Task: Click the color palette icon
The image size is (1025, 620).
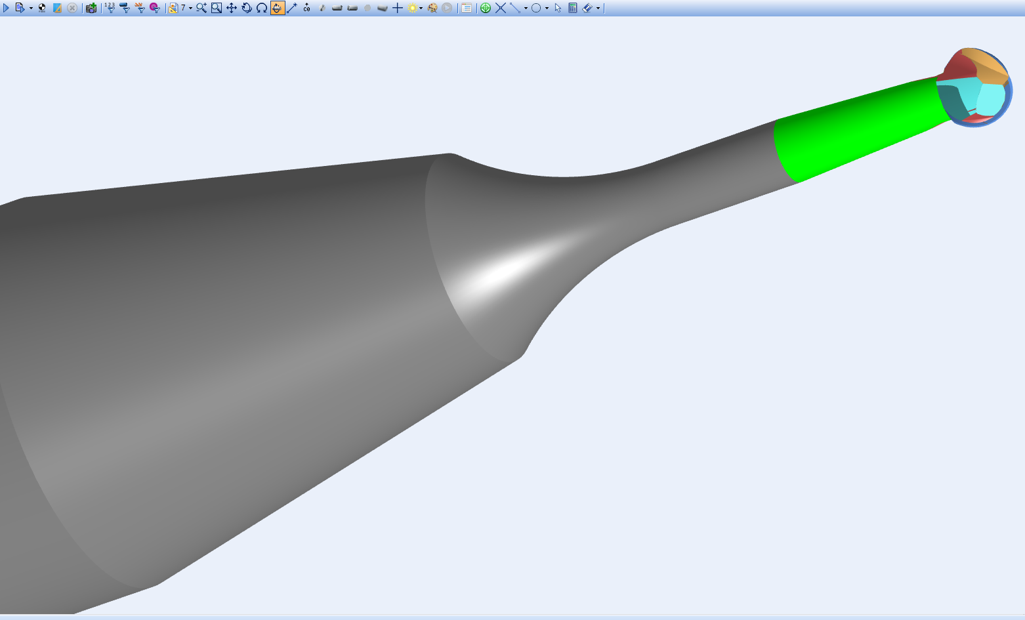Action: [x=432, y=8]
